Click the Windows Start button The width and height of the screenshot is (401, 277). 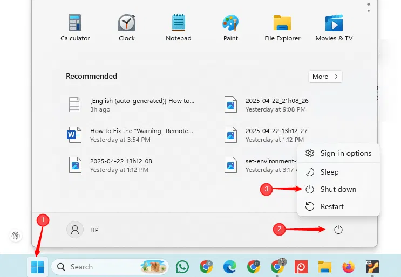coord(38,267)
